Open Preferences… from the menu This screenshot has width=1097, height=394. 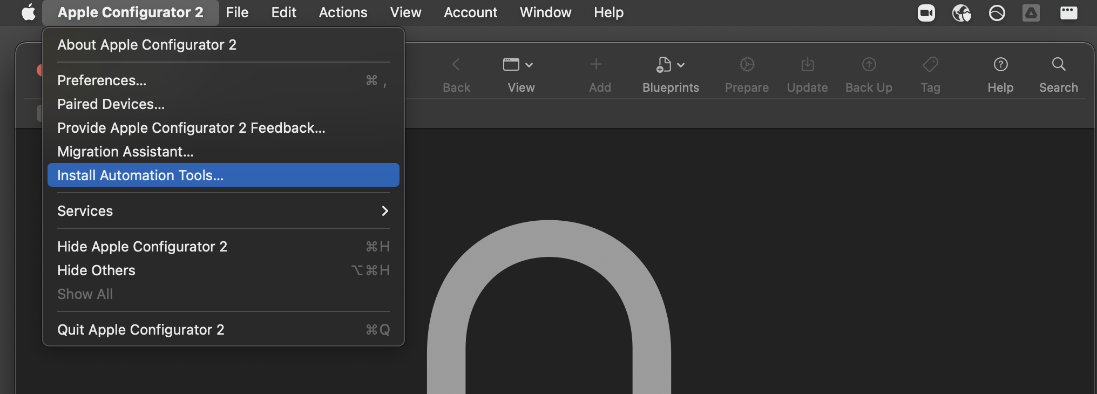click(223, 80)
